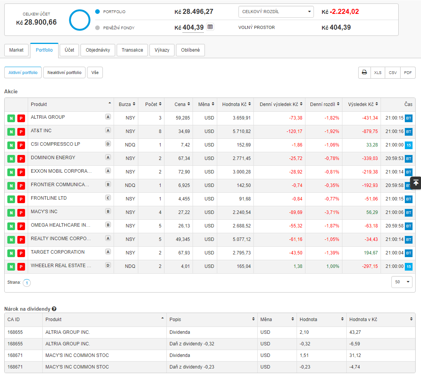Sort positions by the Měna column
Screen dimensions: 421x377
point(205,104)
